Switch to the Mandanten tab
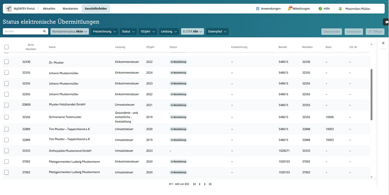 tap(71, 9)
